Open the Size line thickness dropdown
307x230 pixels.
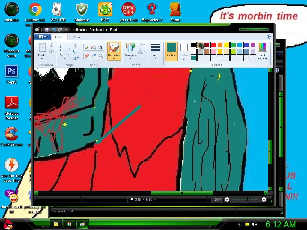155,52
